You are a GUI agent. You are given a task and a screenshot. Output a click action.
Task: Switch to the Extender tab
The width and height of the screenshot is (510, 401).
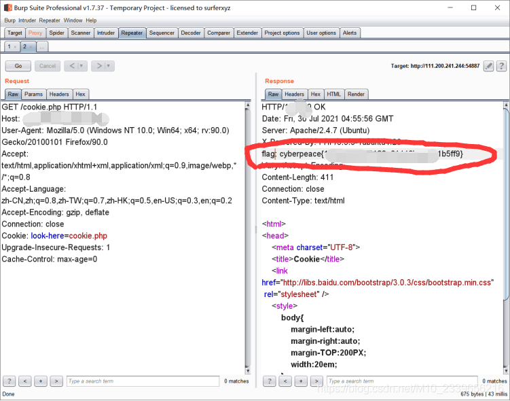(247, 33)
